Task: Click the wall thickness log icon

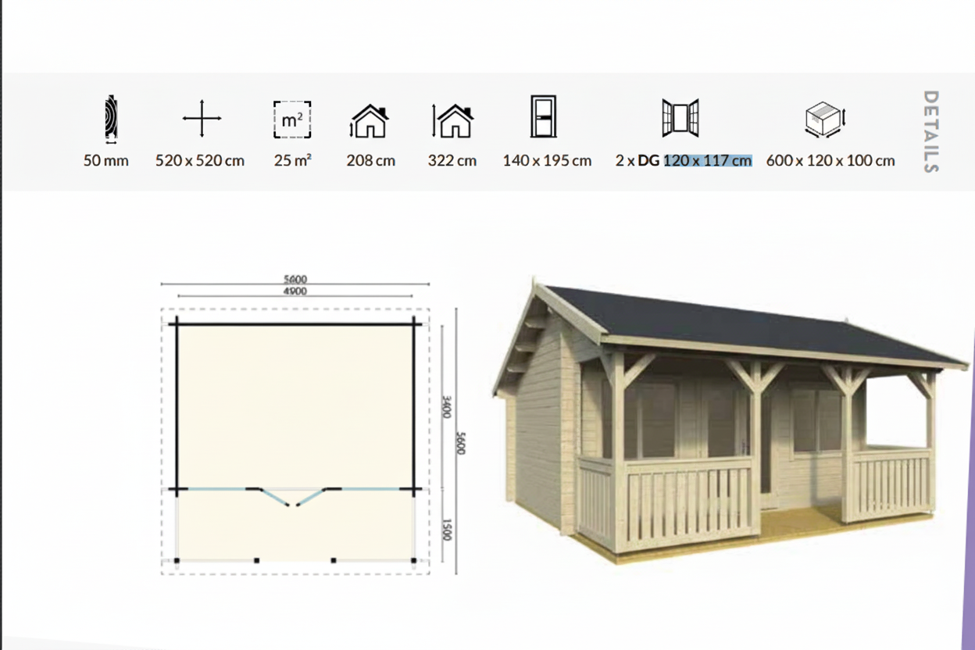Action: pos(111,120)
